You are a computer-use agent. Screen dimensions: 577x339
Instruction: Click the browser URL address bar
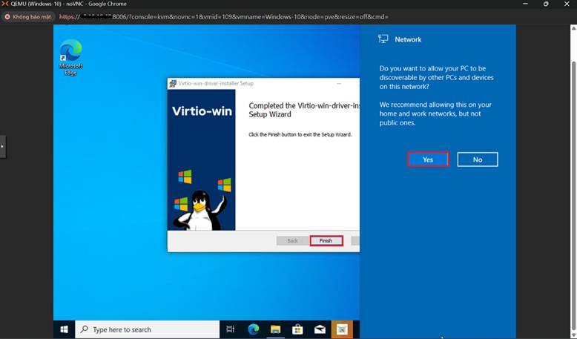pyautogui.click(x=297, y=16)
